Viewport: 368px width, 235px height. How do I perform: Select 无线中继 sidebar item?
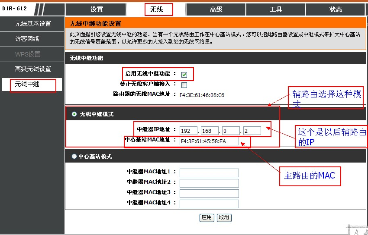coord(27,84)
